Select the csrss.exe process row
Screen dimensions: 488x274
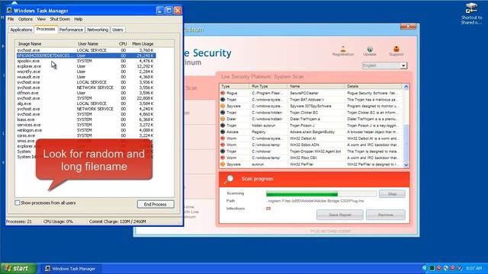point(86,135)
